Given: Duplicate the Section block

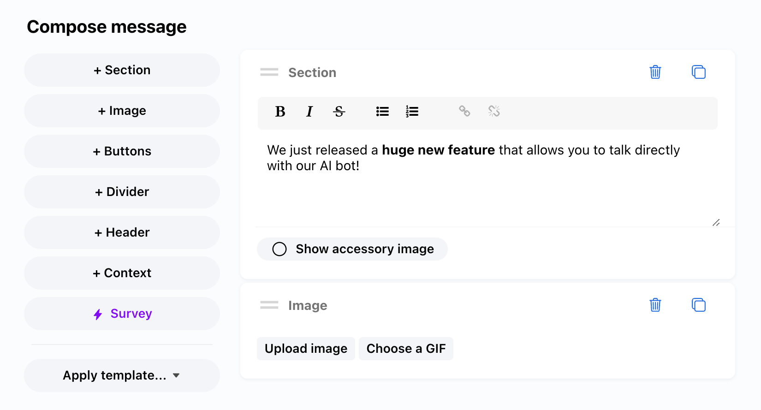Looking at the screenshot, I should coord(699,72).
